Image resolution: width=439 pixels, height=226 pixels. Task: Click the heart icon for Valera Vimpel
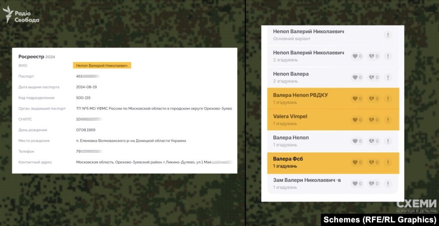pyautogui.click(x=357, y=120)
